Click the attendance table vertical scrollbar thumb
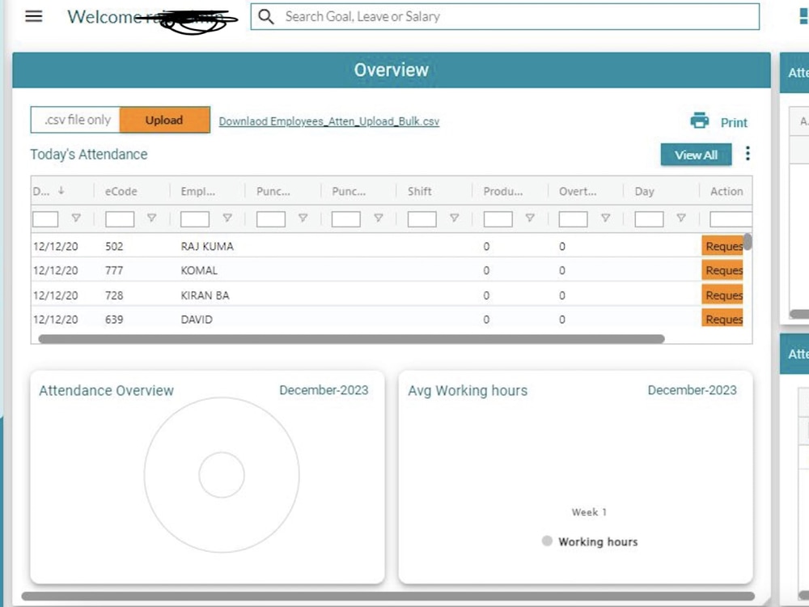Screen dimensions: 809x607 tap(748, 241)
